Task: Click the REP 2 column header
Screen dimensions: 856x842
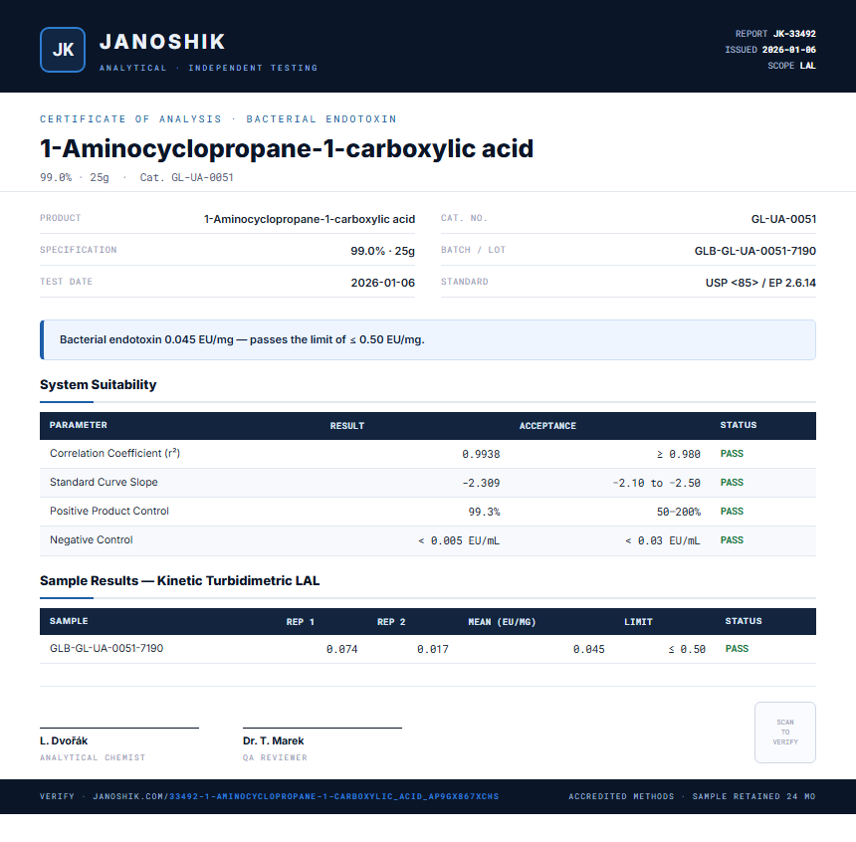Action: coord(391,621)
